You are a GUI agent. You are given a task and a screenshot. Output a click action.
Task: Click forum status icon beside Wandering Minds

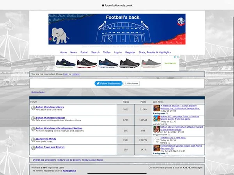(x=33, y=140)
